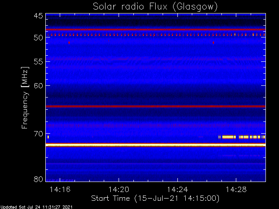Click the 14:16 time tick label
This screenshot has width=279, height=209.
(60, 189)
